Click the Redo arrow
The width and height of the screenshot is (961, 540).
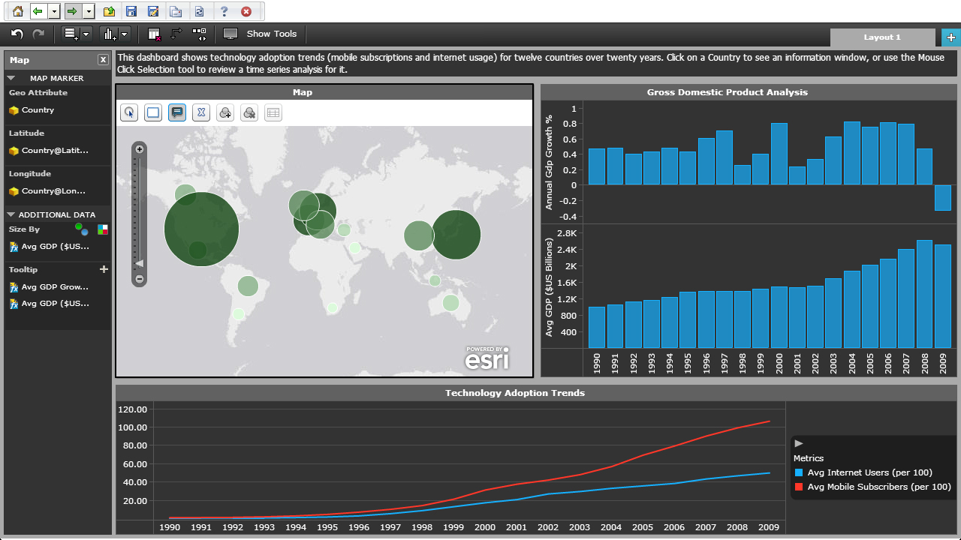click(38, 34)
